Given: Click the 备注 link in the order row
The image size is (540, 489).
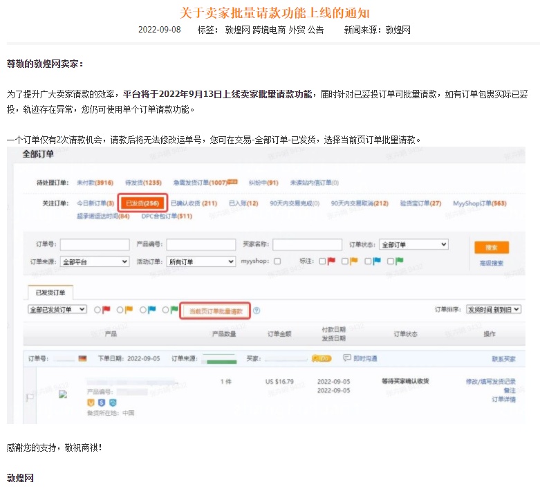Looking at the screenshot, I should coord(510,391).
